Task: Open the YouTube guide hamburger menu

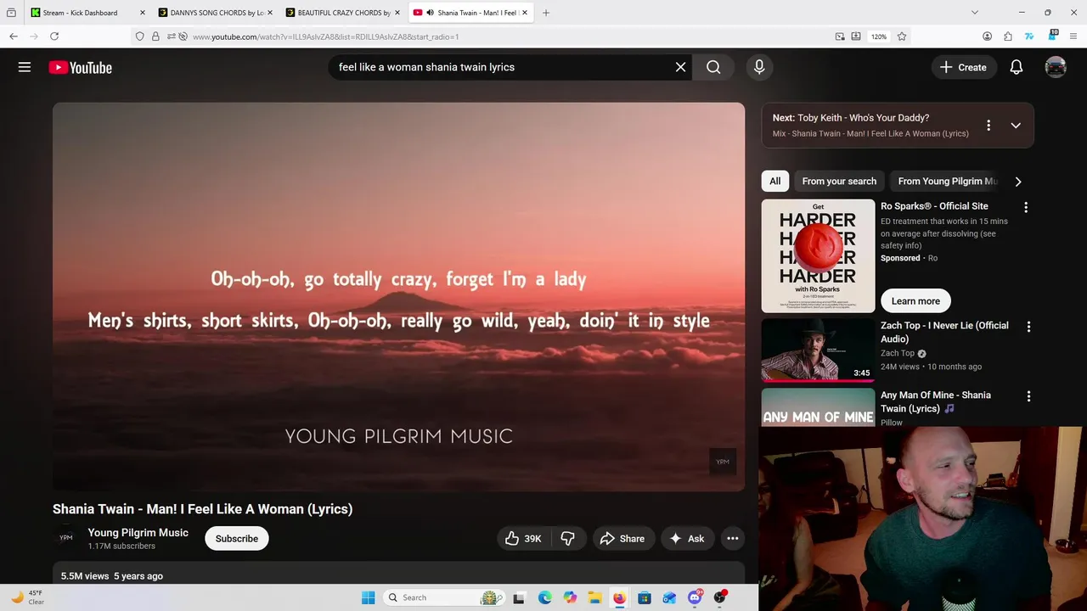Action: pyautogui.click(x=25, y=67)
